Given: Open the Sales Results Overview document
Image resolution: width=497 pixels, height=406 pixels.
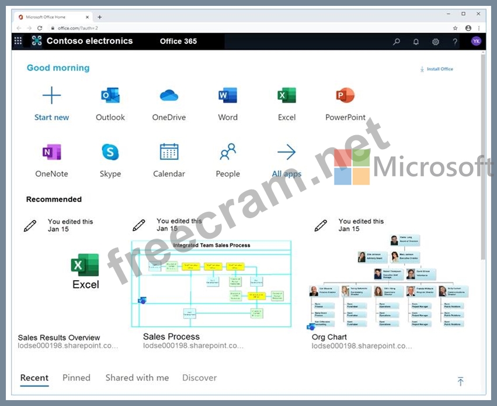Looking at the screenshot, I should point(59,338).
